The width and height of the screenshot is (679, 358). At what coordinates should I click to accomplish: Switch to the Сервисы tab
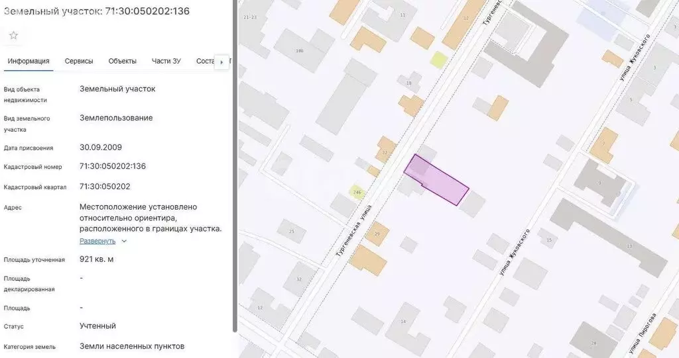tap(79, 61)
